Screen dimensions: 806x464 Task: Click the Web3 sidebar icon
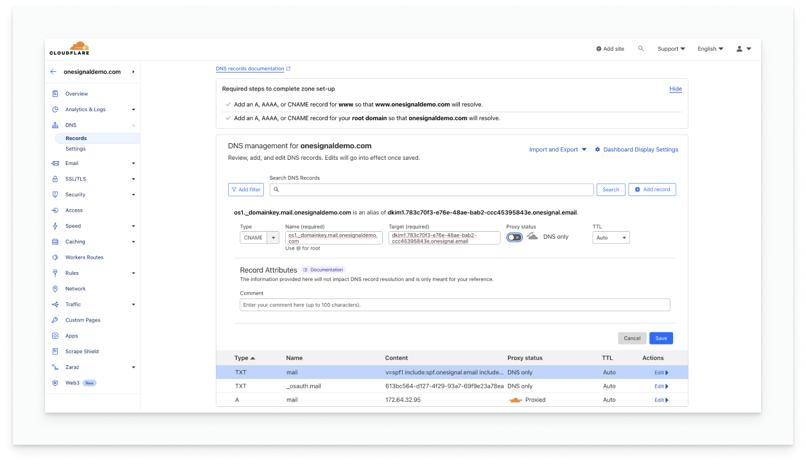pyautogui.click(x=55, y=383)
